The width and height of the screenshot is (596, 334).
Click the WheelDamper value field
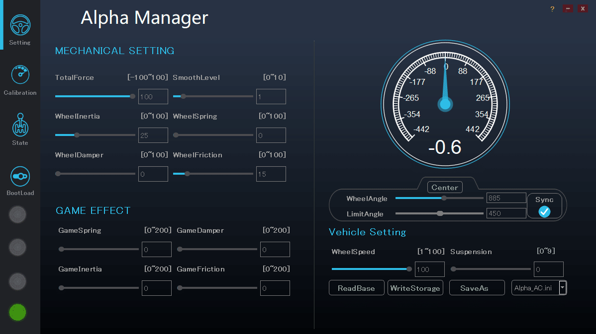pos(153,174)
